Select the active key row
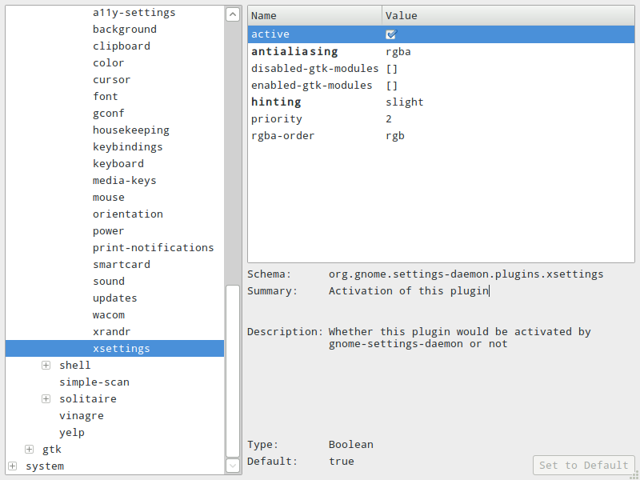The height and width of the screenshot is (480, 640). 442,34
